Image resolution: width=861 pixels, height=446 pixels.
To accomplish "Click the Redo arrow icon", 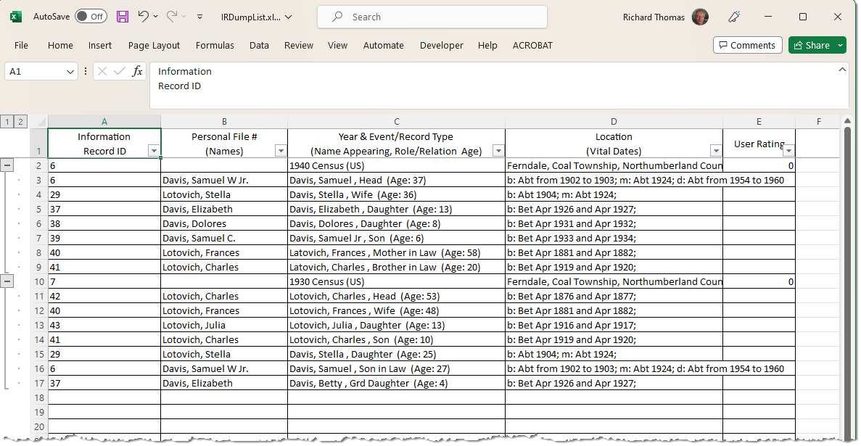I will [172, 17].
